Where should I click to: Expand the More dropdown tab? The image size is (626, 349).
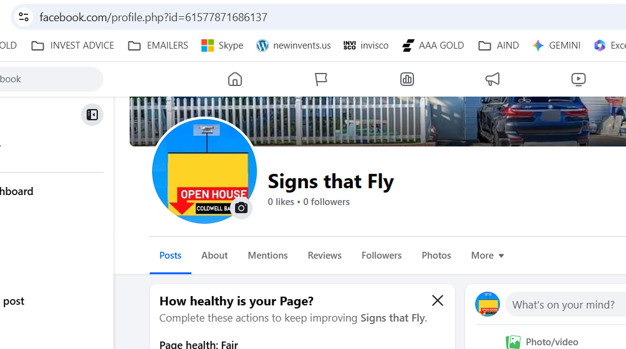pos(488,256)
